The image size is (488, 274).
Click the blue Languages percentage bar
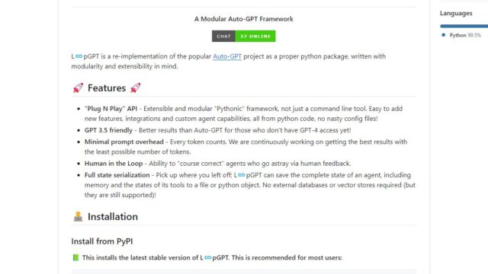click(464, 26)
